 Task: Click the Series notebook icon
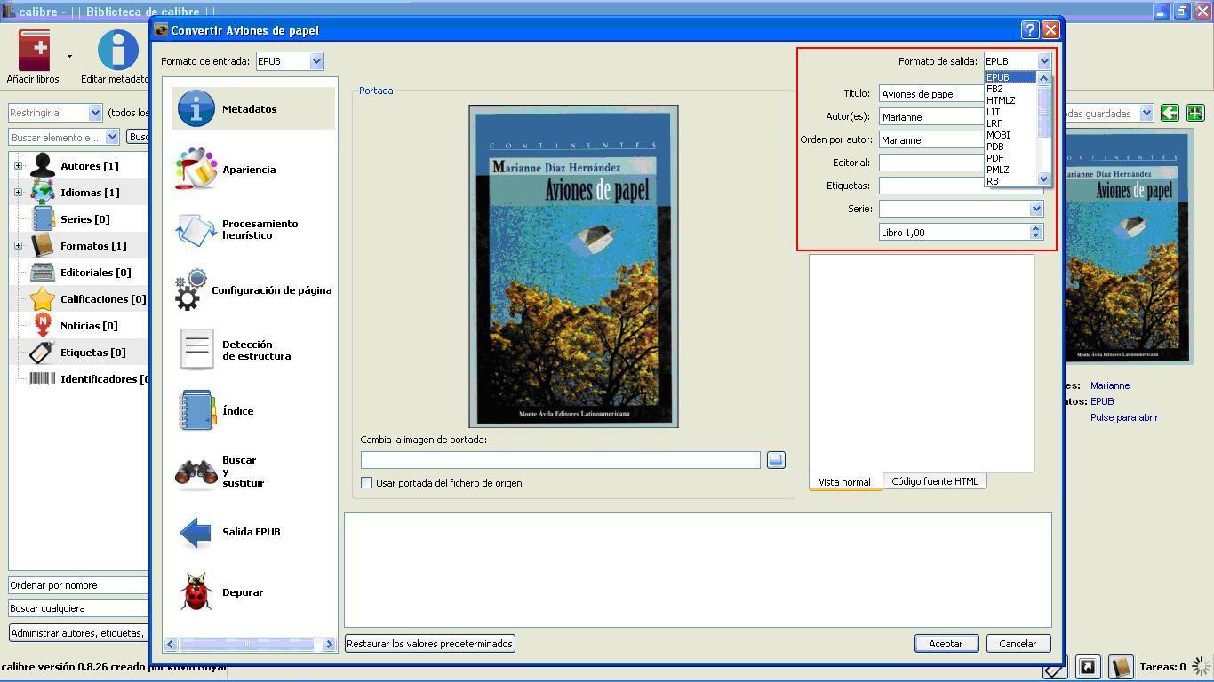pyautogui.click(x=42, y=218)
